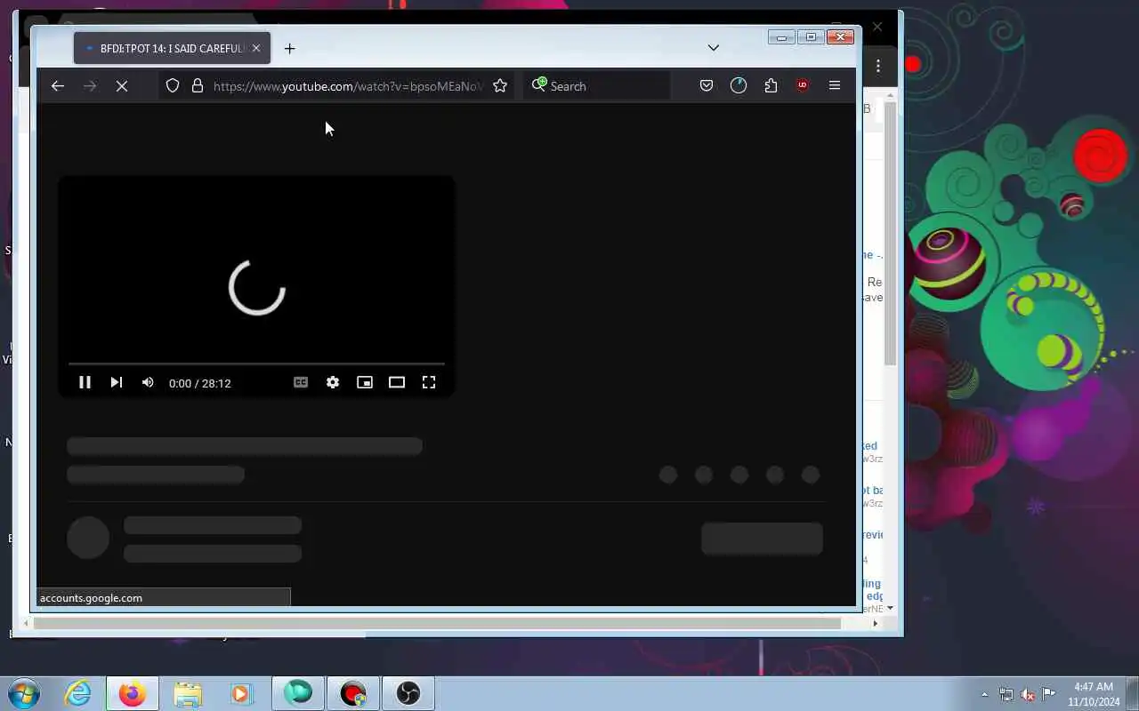Open Windows Start menu orb

pos(23,692)
